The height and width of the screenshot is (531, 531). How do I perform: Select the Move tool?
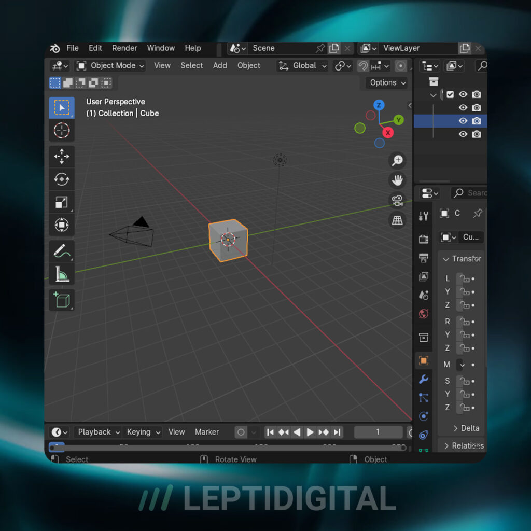click(x=62, y=157)
